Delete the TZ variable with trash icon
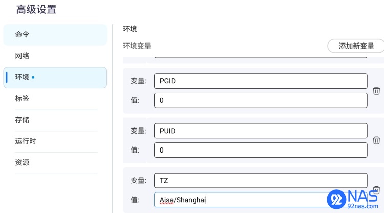The image size is (384, 214). (376, 189)
